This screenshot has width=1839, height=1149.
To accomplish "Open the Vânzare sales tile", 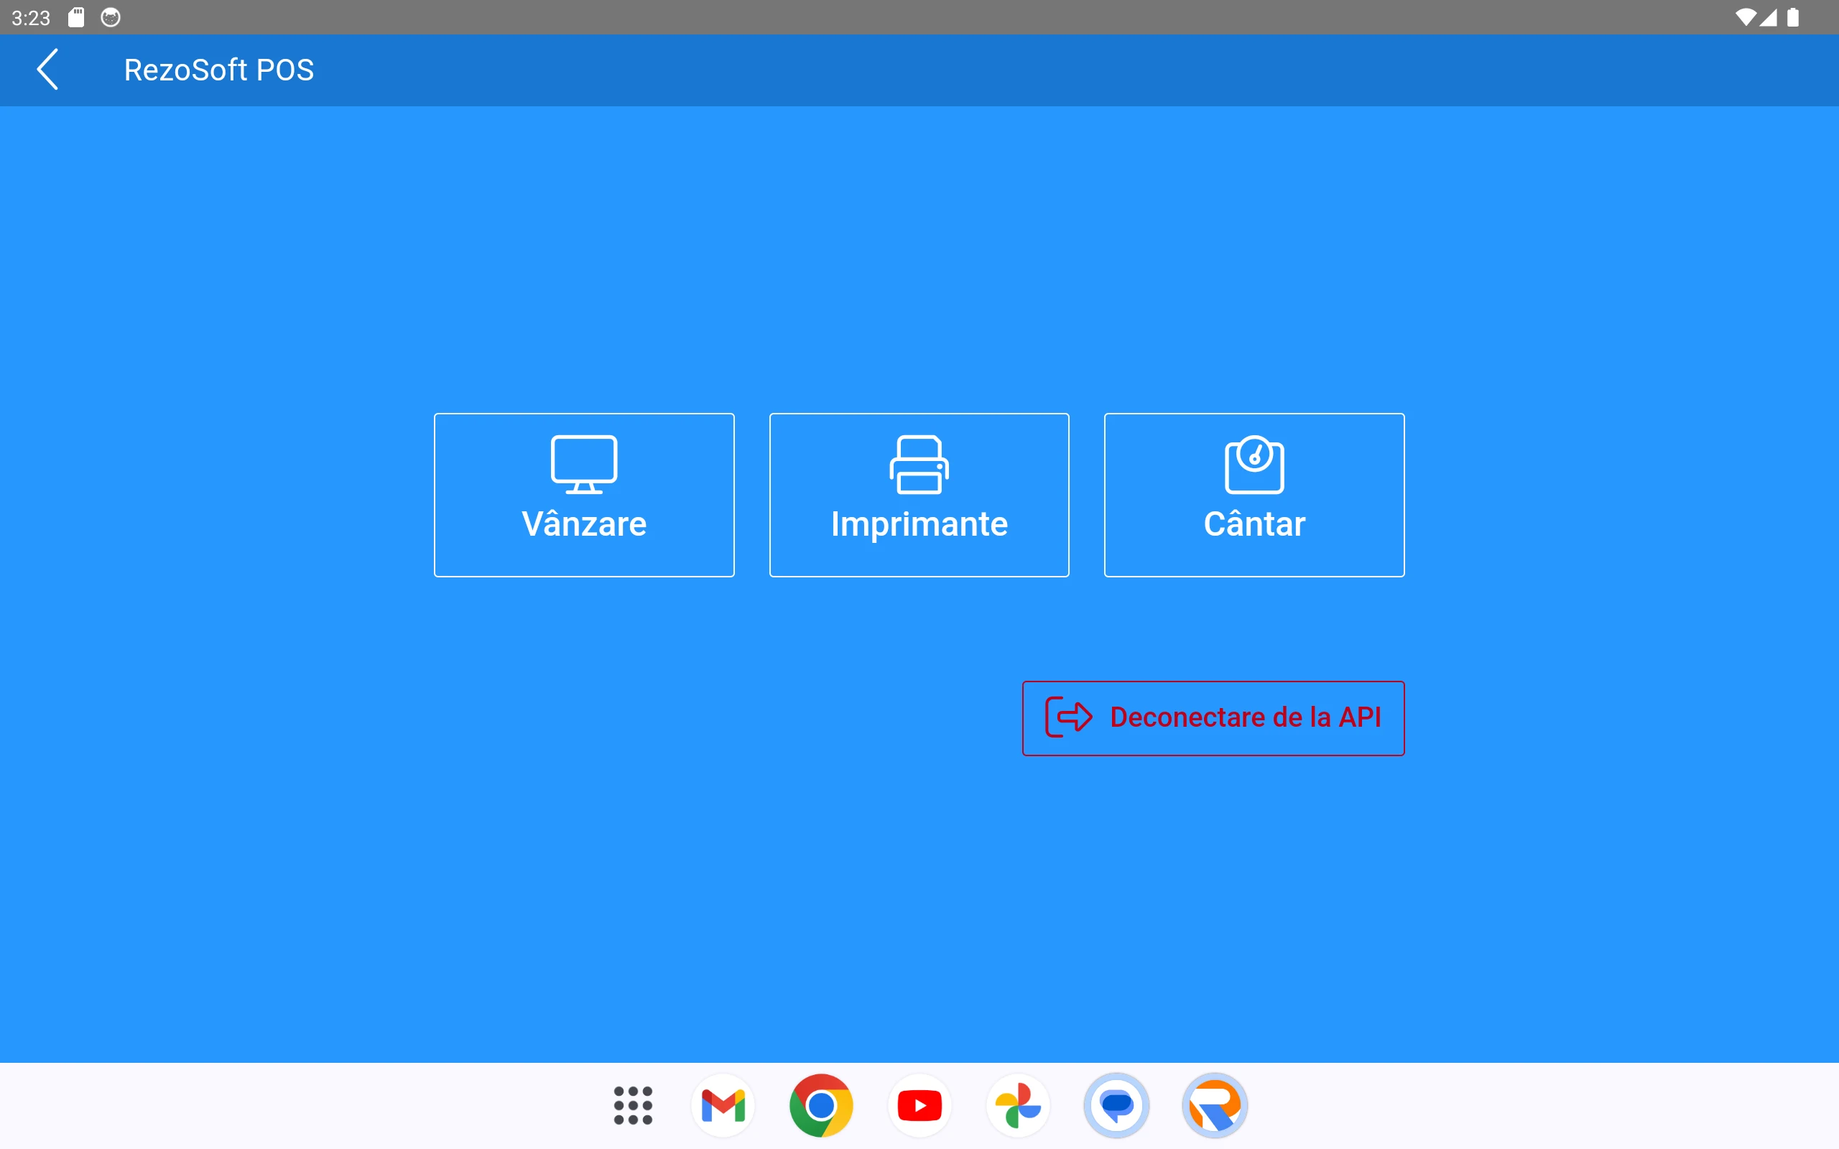I will click(583, 495).
